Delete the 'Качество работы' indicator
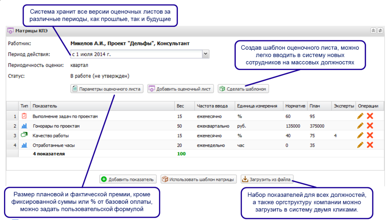The height and width of the screenshot is (220, 386). (370, 135)
